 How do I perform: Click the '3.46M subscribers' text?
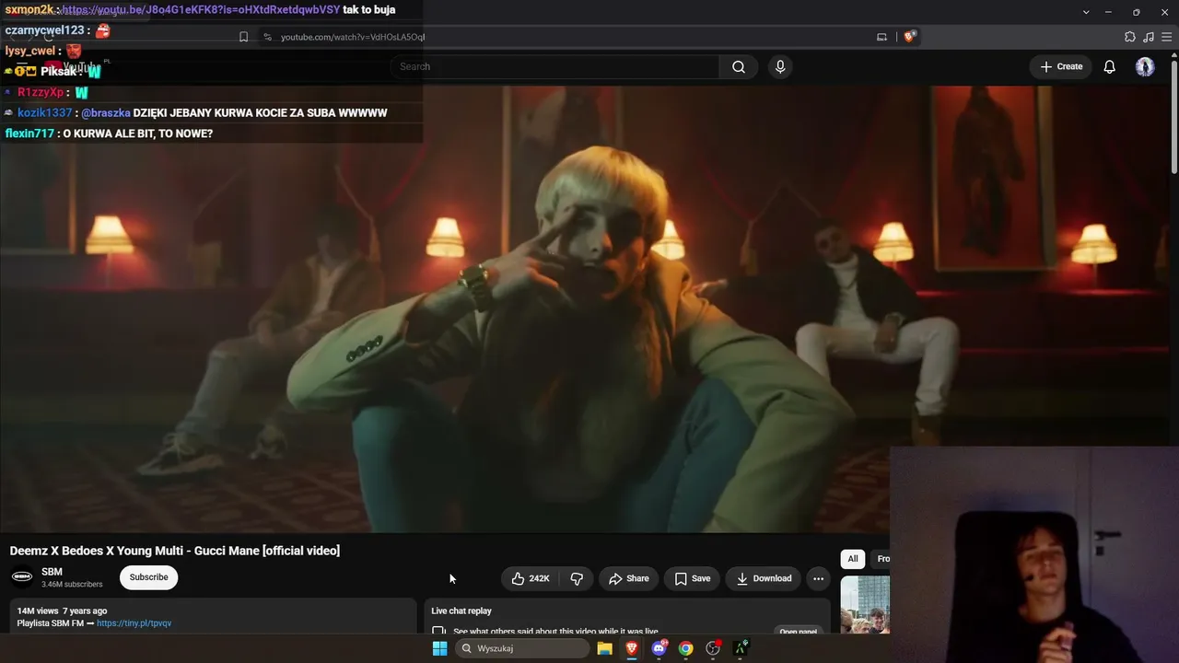click(x=72, y=585)
